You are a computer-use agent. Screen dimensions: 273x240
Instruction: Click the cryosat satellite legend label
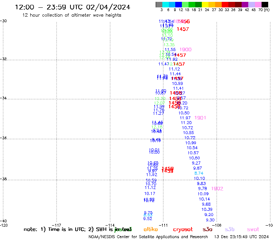(x=183, y=229)
